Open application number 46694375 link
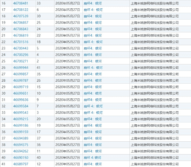The image size is (191, 167). point(21,145)
